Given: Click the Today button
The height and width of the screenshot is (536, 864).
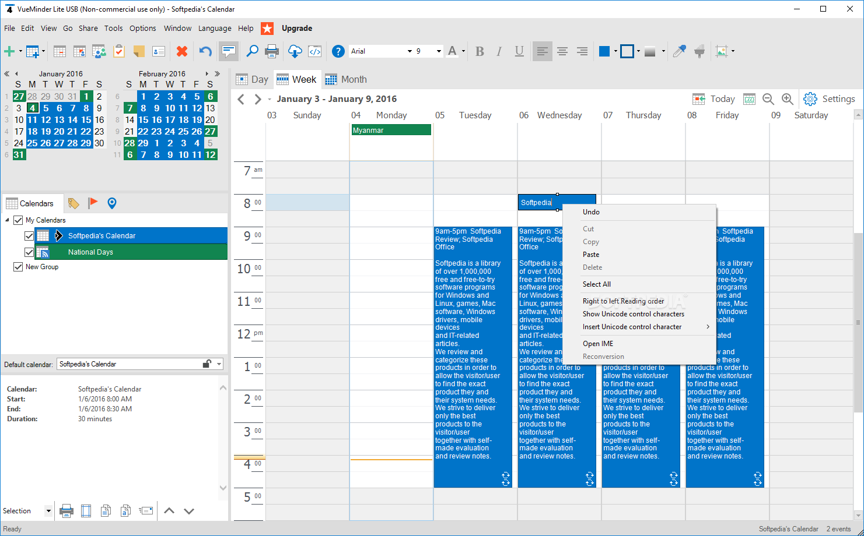Looking at the screenshot, I should point(713,99).
